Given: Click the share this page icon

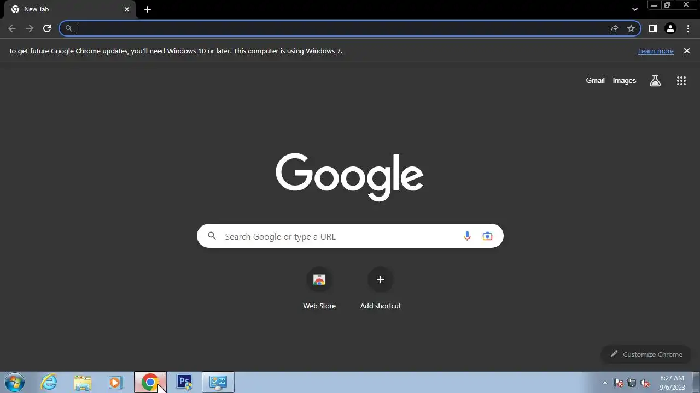Looking at the screenshot, I should coord(614,28).
